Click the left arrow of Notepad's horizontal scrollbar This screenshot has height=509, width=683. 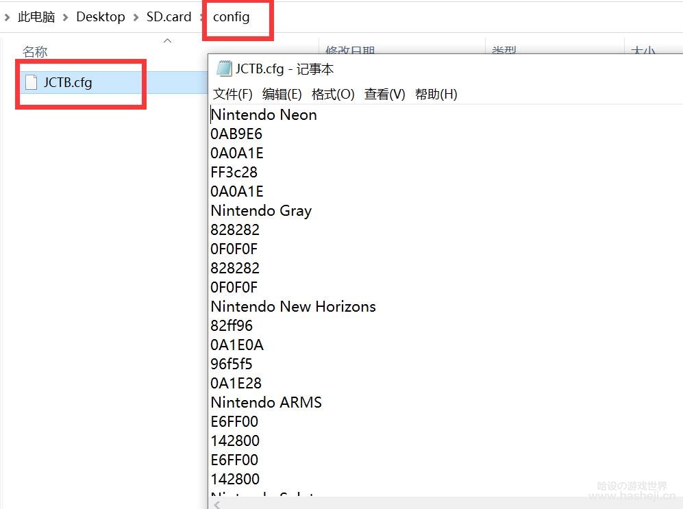(217, 504)
